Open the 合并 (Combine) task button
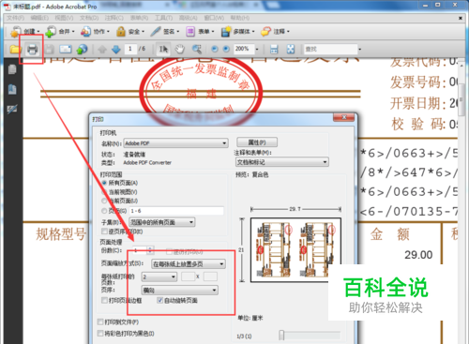 point(60,32)
